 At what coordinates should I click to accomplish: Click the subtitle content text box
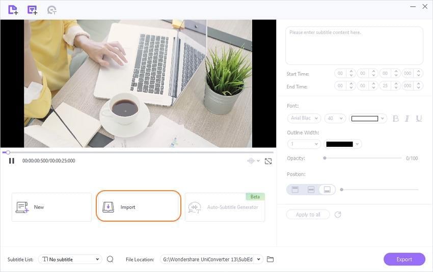pyautogui.click(x=355, y=46)
